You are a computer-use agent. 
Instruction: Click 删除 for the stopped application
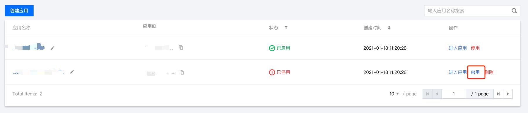(489, 72)
